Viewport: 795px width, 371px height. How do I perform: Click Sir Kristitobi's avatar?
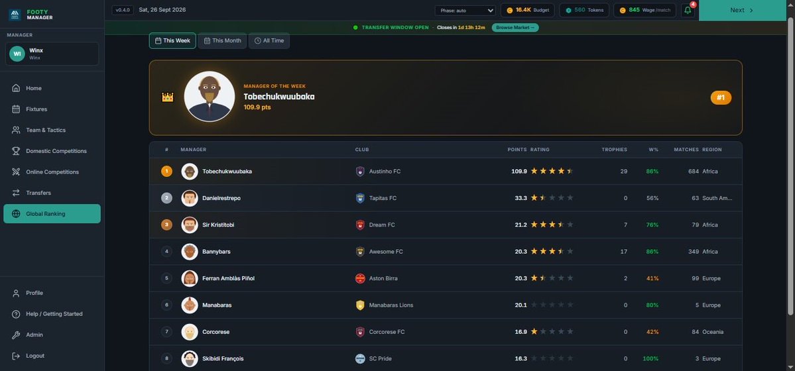pyautogui.click(x=190, y=225)
